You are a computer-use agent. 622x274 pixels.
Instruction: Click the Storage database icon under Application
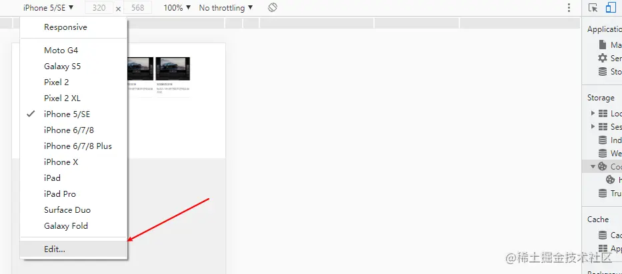(x=603, y=72)
